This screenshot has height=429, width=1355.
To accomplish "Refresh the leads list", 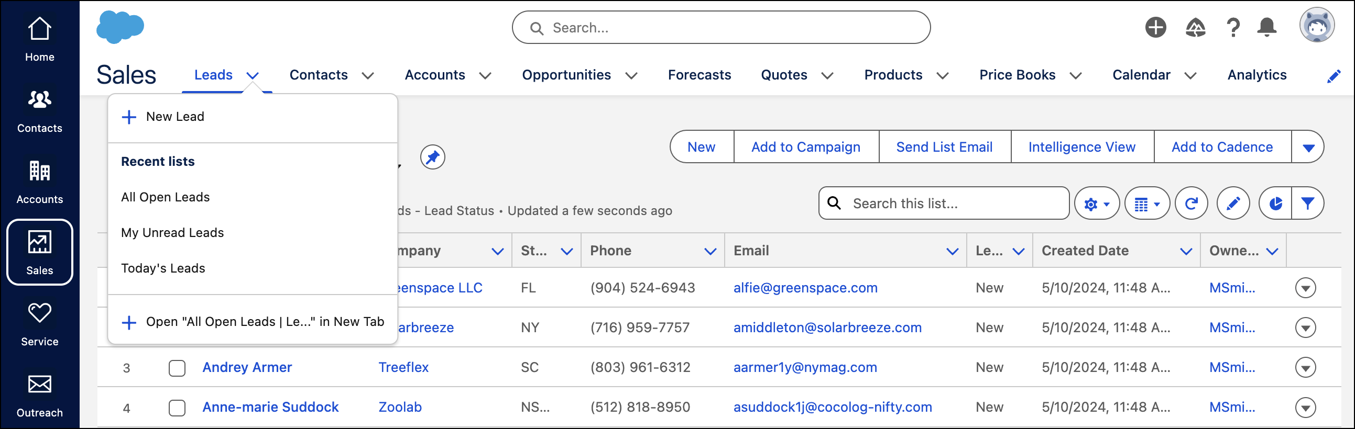I will point(1192,204).
